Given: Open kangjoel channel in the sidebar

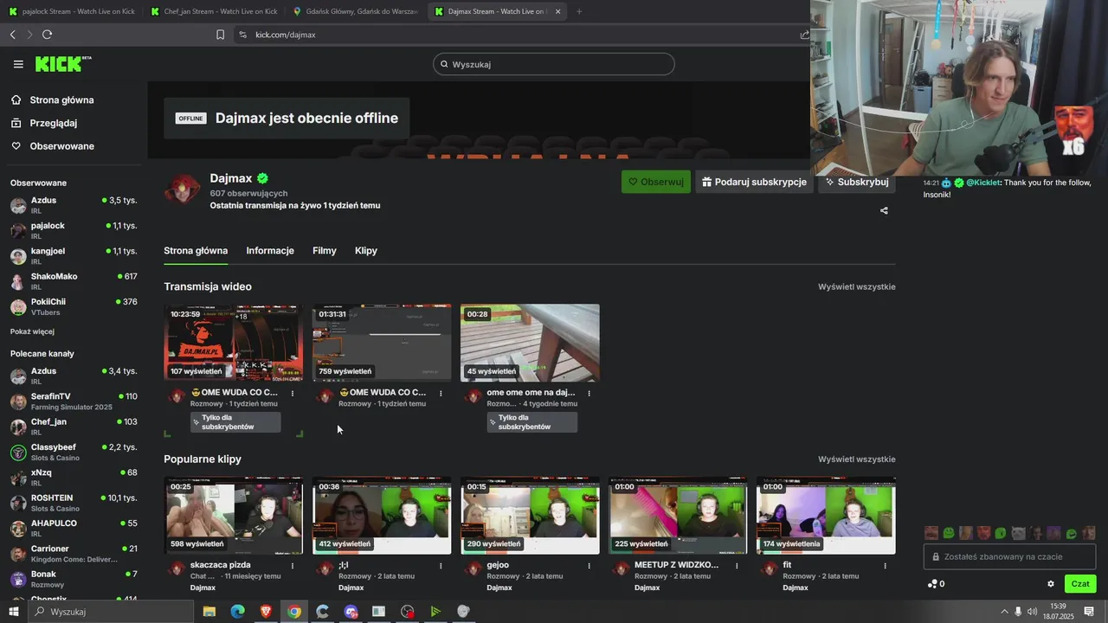Looking at the screenshot, I should tap(74, 255).
